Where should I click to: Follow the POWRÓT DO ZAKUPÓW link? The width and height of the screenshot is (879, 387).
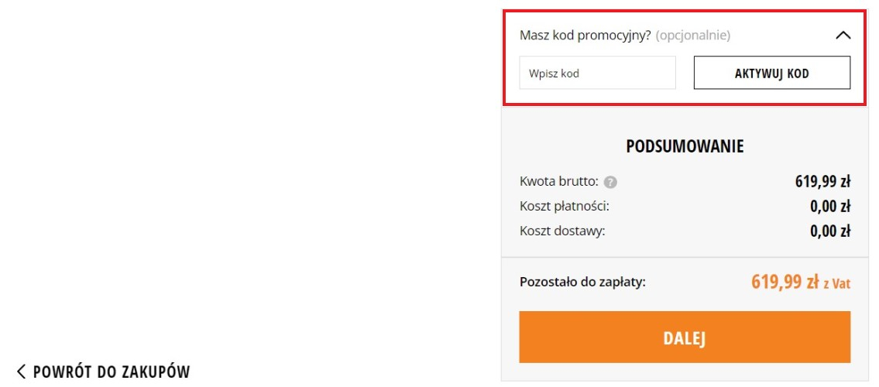coord(112,372)
